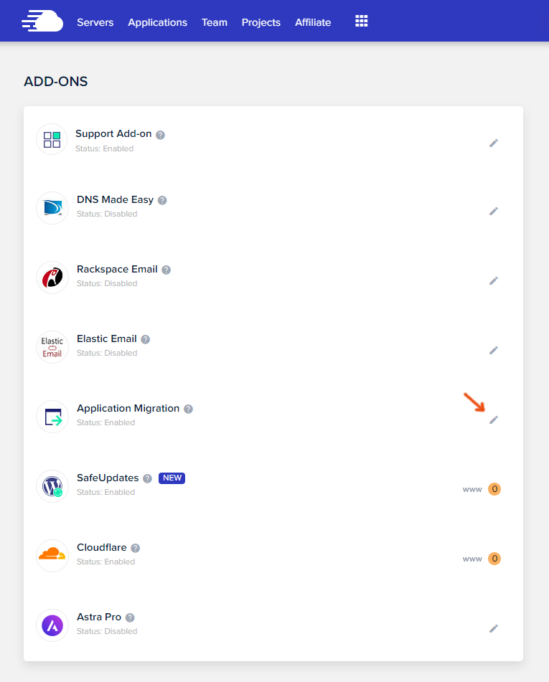Edit the Support Add-on pencil icon

(493, 143)
